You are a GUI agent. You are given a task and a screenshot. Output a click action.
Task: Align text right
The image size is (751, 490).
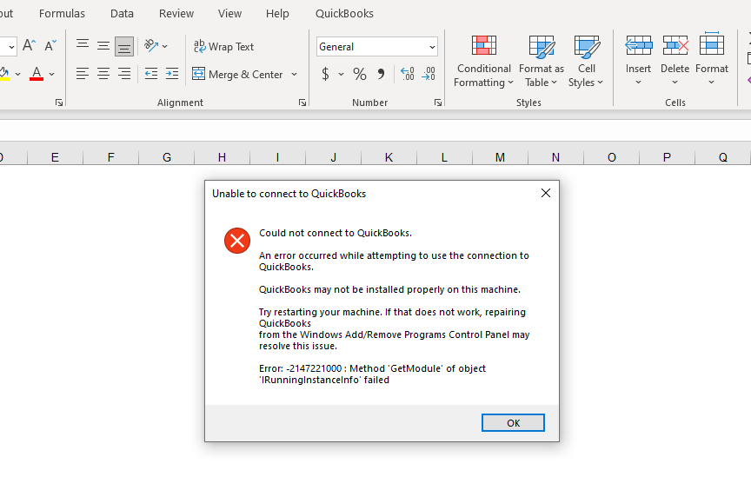tap(124, 74)
